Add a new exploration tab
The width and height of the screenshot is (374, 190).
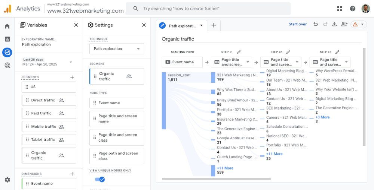(214, 25)
